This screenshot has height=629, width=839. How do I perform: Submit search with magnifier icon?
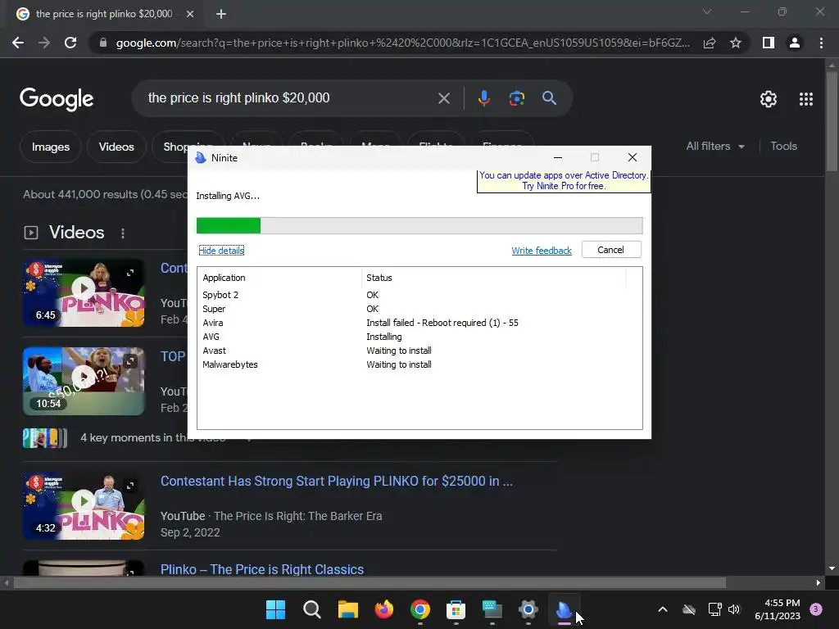pyautogui.click(x=549, y=98)
